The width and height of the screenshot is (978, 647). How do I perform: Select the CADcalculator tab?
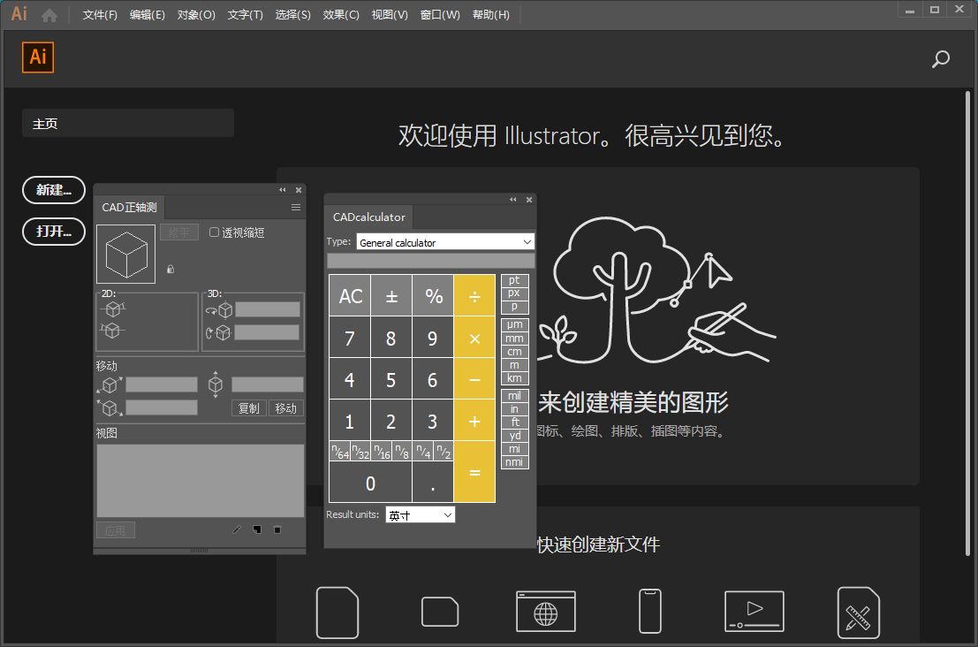point(368,217)
